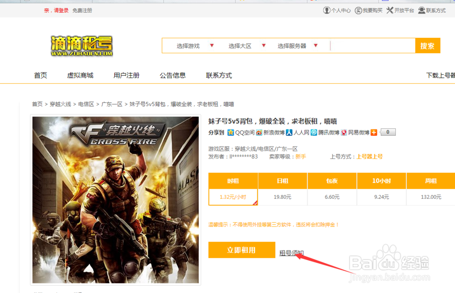455x293 pixels.
Task: Click the listing title 妹子号5v5背包
Action: [x=273, y=121]
